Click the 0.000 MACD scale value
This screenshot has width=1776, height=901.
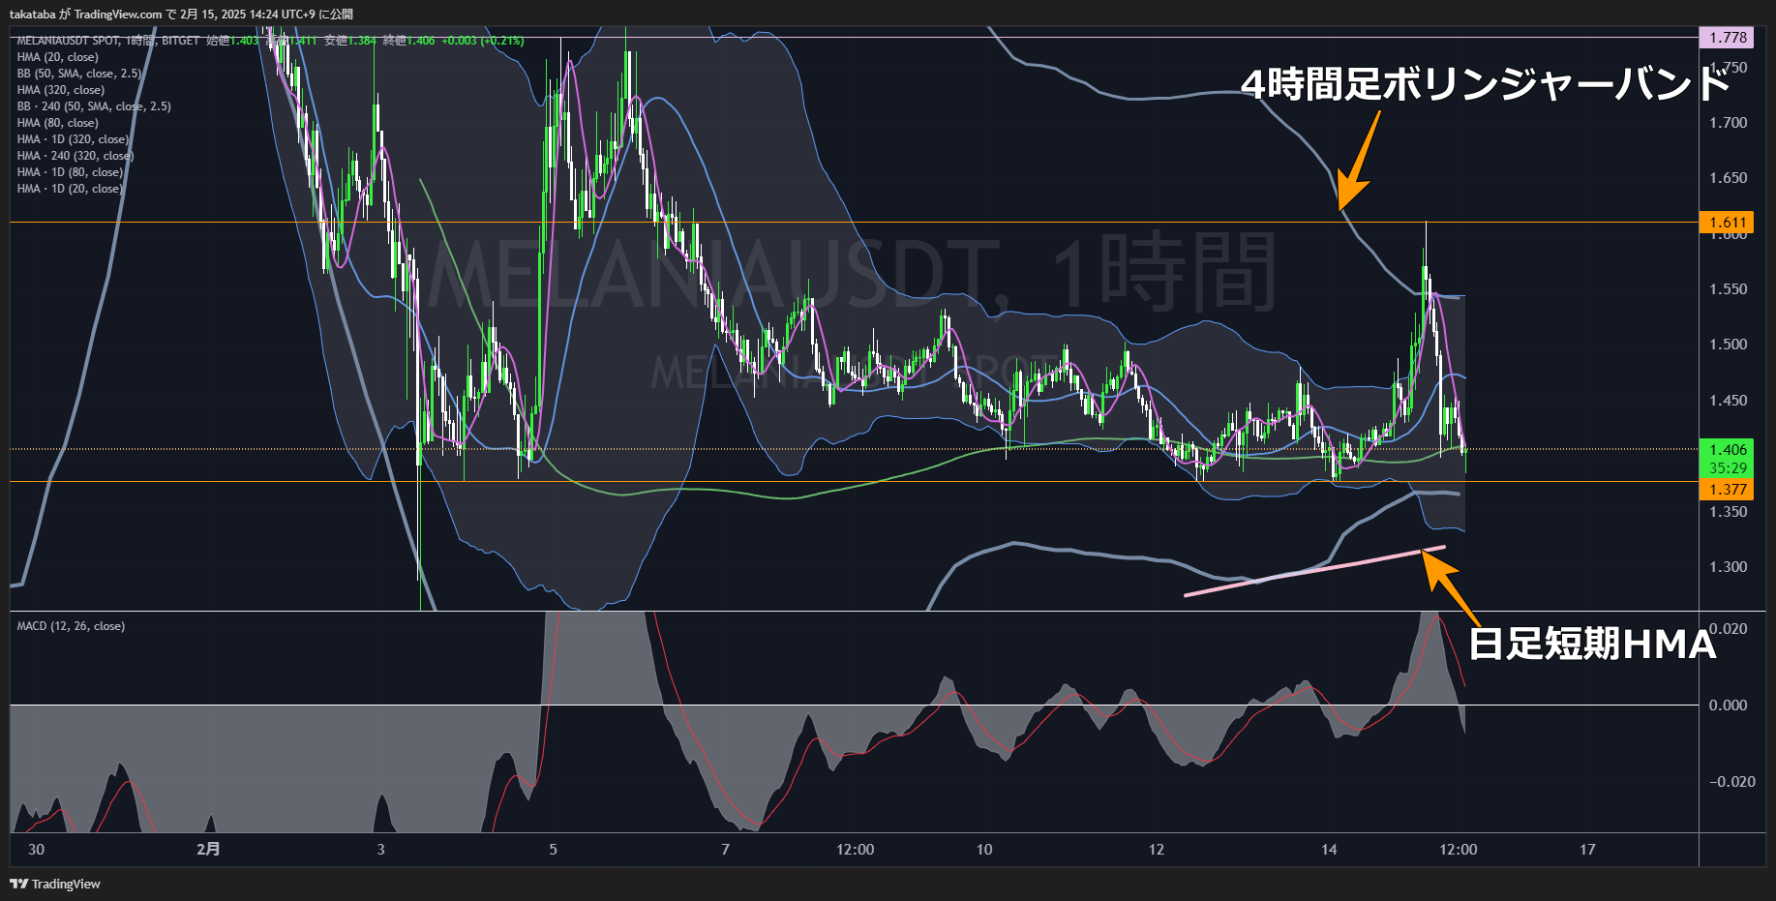point(1728,706)
